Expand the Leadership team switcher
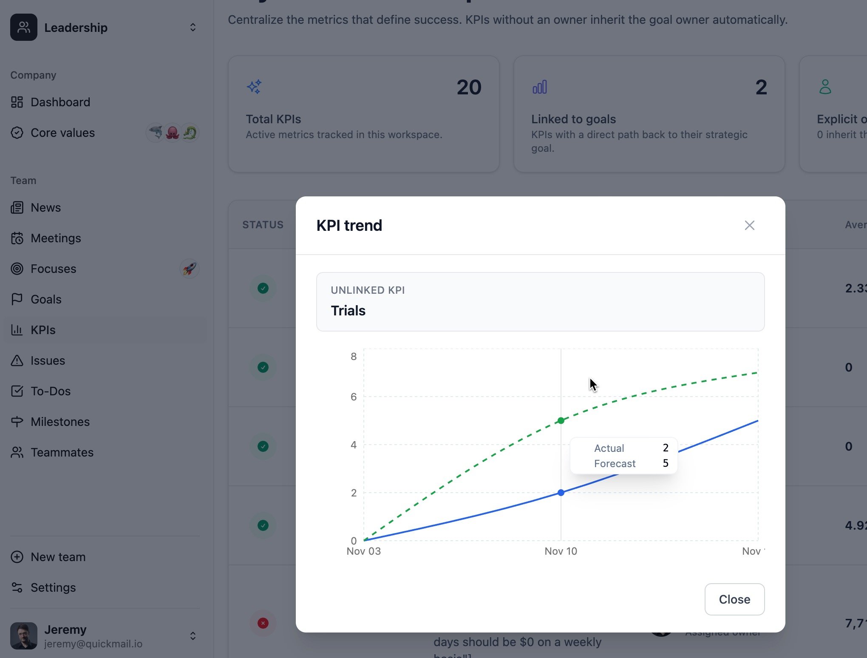This screenshot has height=658, width=867. click(x=193, y=28)
